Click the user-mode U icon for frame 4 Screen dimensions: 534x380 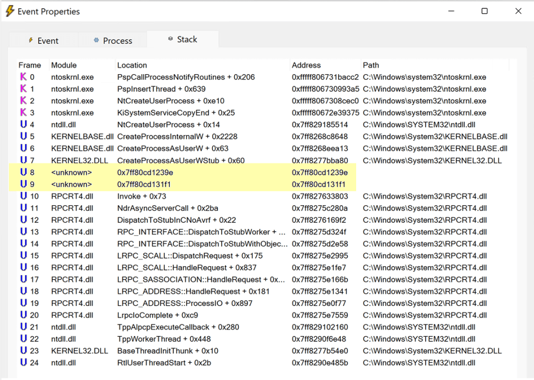tap(23, 125)
